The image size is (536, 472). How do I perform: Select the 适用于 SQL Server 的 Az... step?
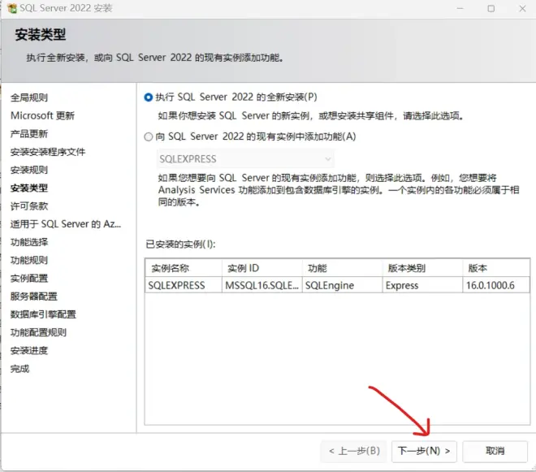point(66,224)
